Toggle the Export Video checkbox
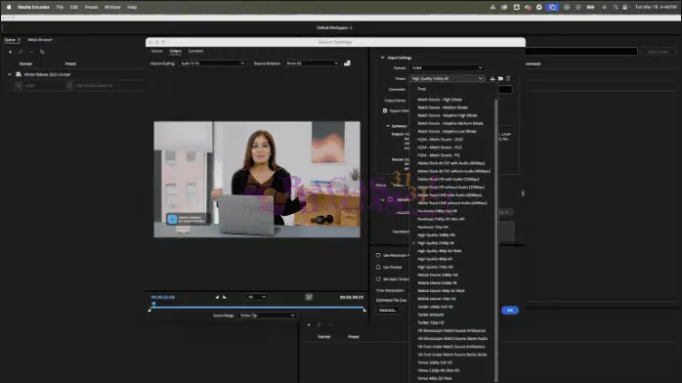The width and height of the screenshot is (682, 383). (385, 110)
